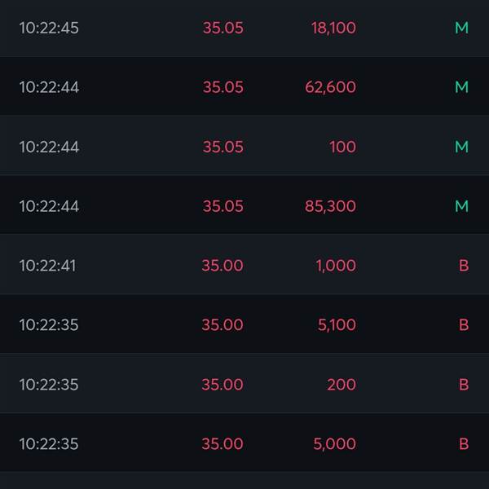Image resolution: width=489 pixels, height=489 pixels.
Task: Click the green M beside 85,300
Action: click(461, 206)
